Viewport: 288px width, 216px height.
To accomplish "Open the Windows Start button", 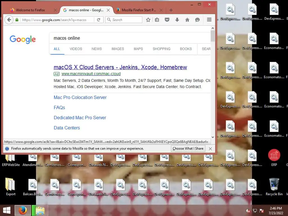I will tap(7, 210).
